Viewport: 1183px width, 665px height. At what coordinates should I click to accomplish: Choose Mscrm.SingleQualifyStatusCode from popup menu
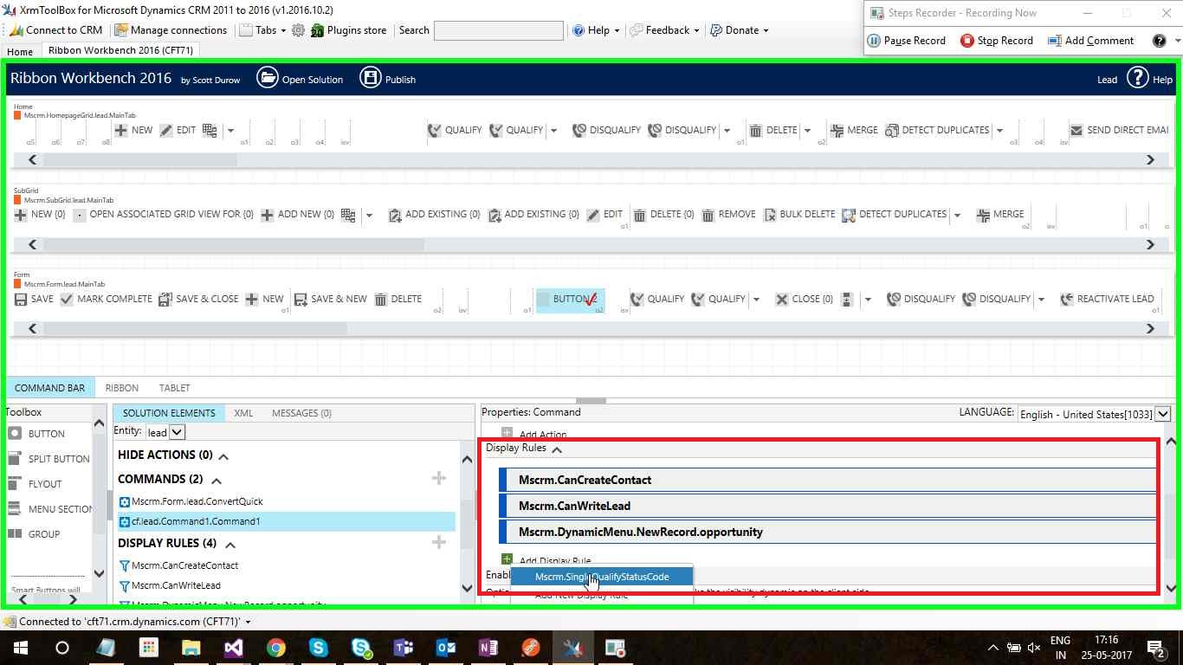(x=602, y=577)
